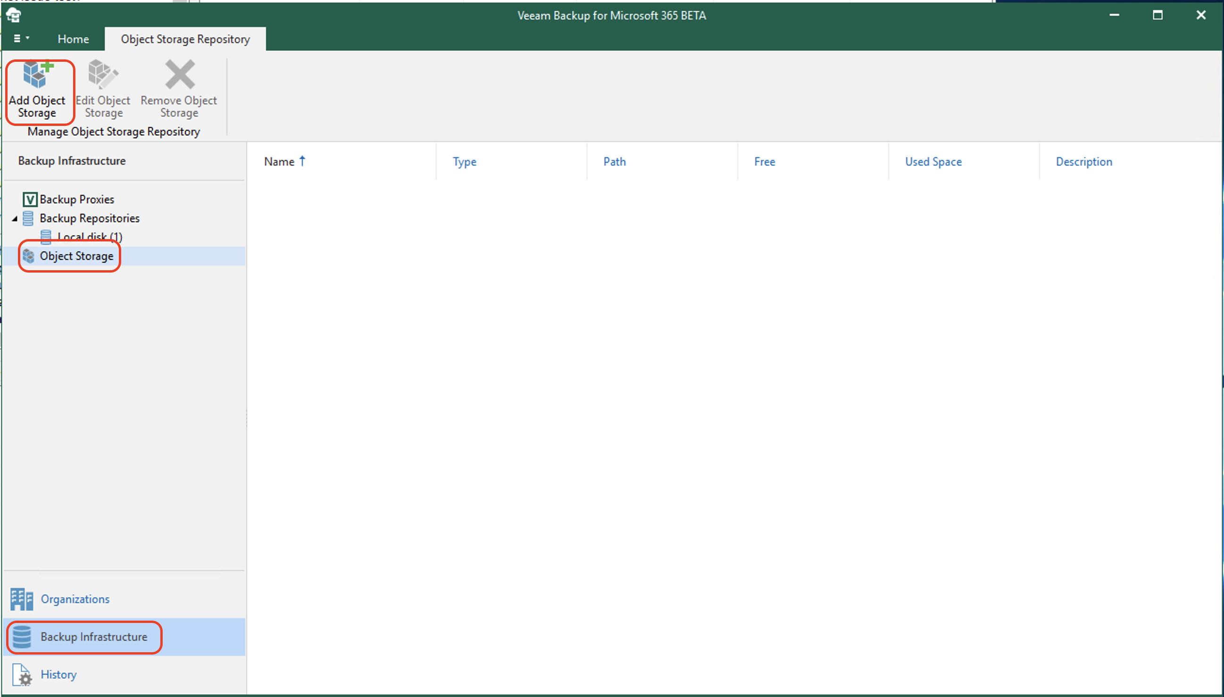Click the Object Storage repository icon

tap(30, 256)
